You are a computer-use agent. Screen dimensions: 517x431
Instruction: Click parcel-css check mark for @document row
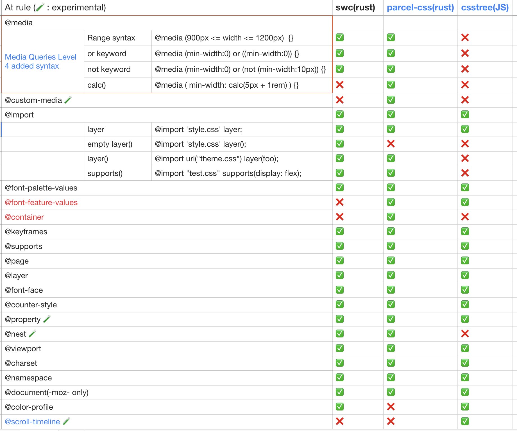[391, 392]
